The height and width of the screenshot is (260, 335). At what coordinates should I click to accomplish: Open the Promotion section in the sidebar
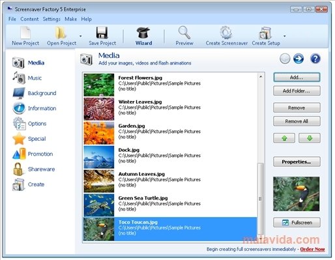(x=33, y=154)
